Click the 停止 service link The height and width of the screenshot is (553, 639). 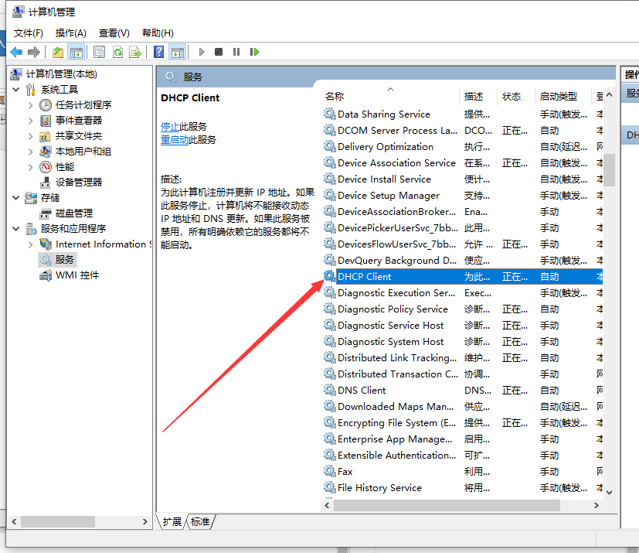(x=170, y=126)
